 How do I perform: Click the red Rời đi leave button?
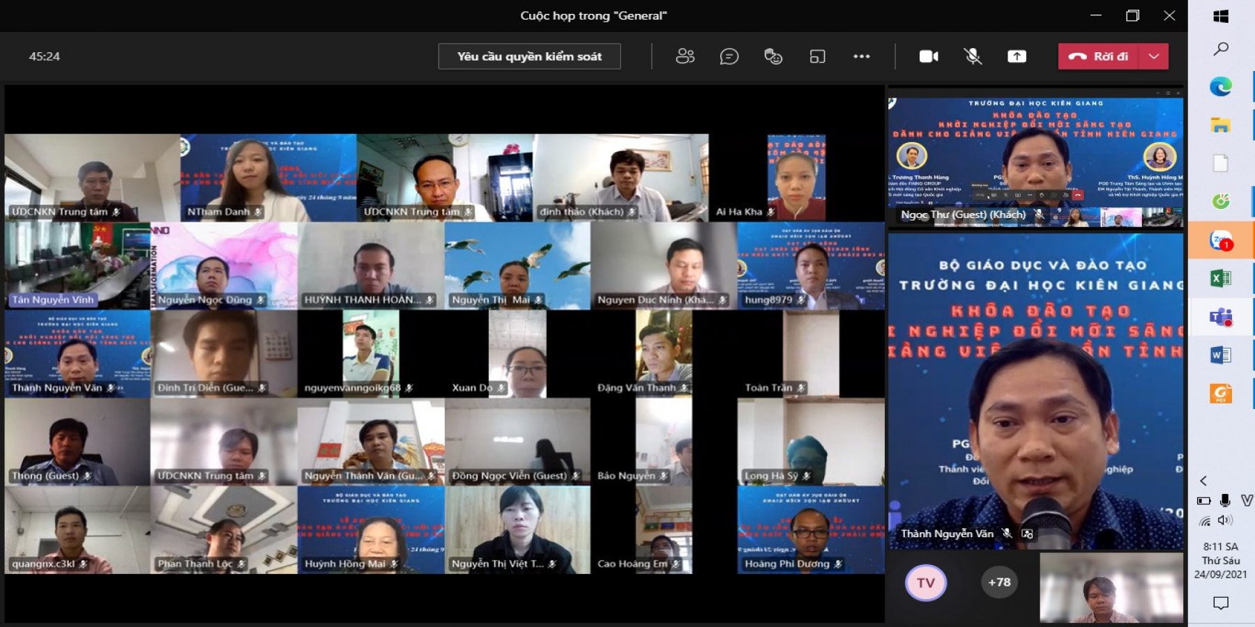(1098, 56)
